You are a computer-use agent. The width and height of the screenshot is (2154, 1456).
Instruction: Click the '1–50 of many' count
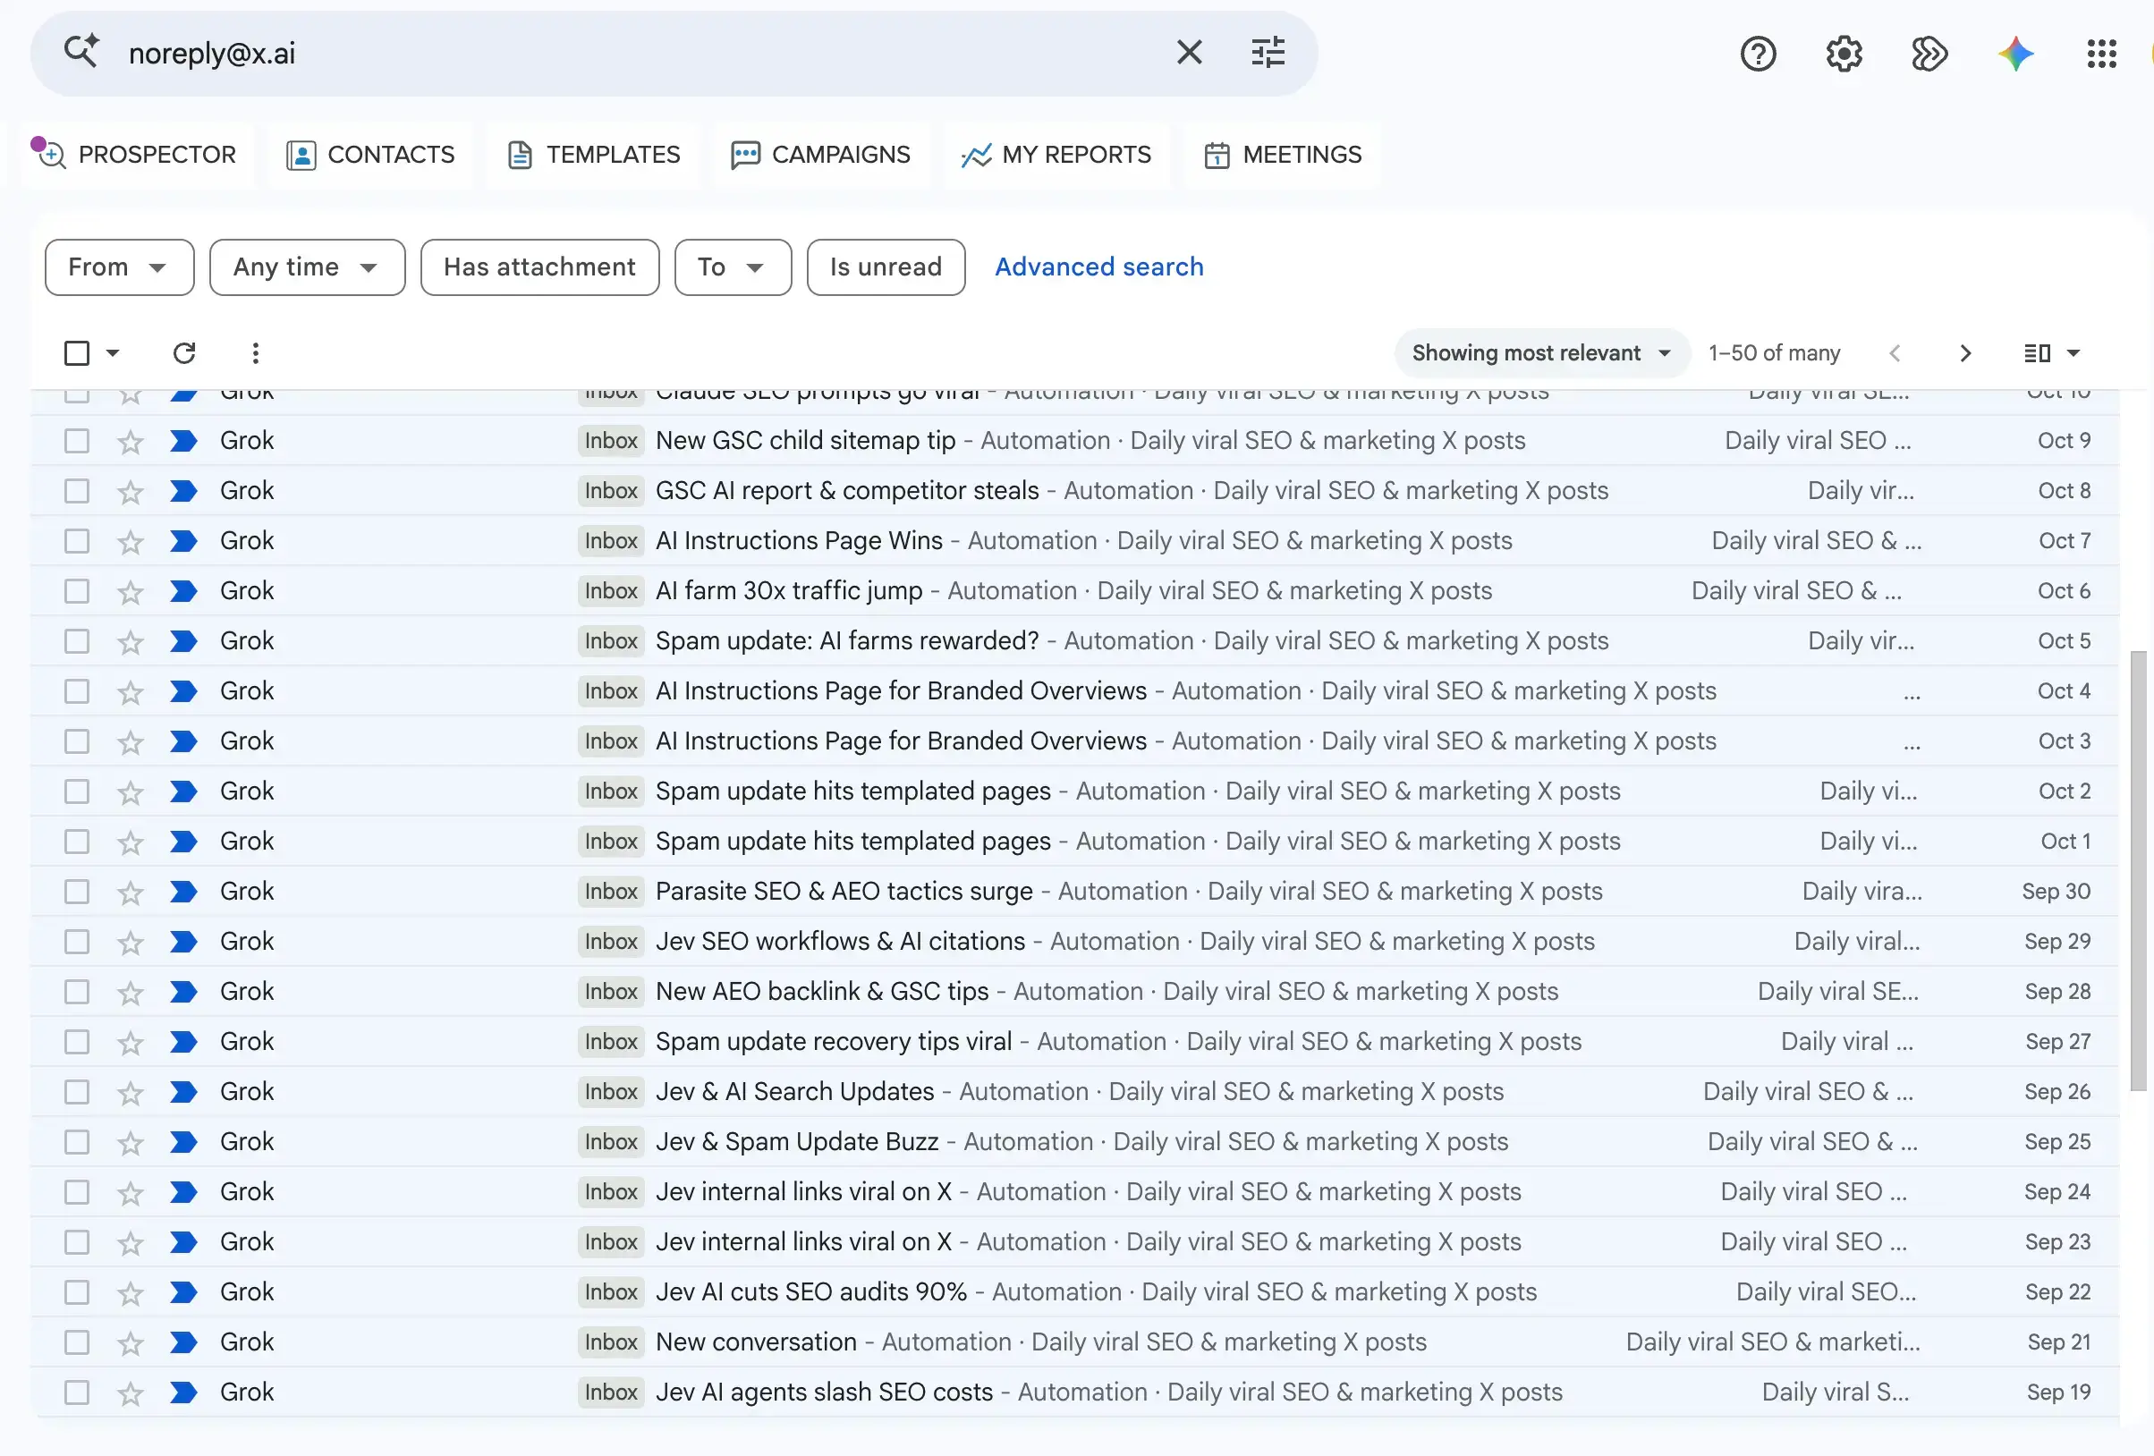[x=1774, y=353]
